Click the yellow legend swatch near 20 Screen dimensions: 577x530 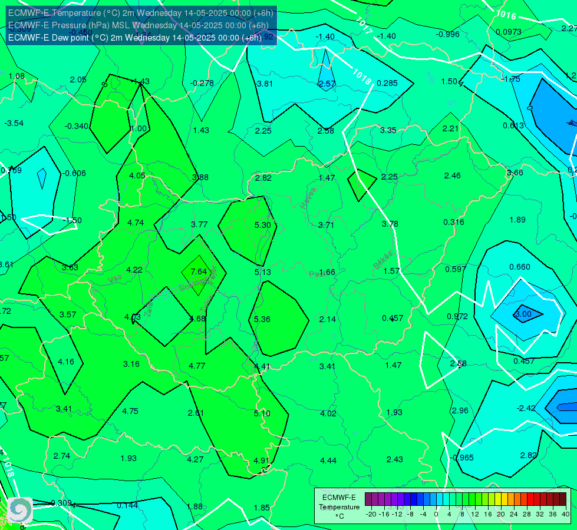pyautogui.click(x=498, y=499)
